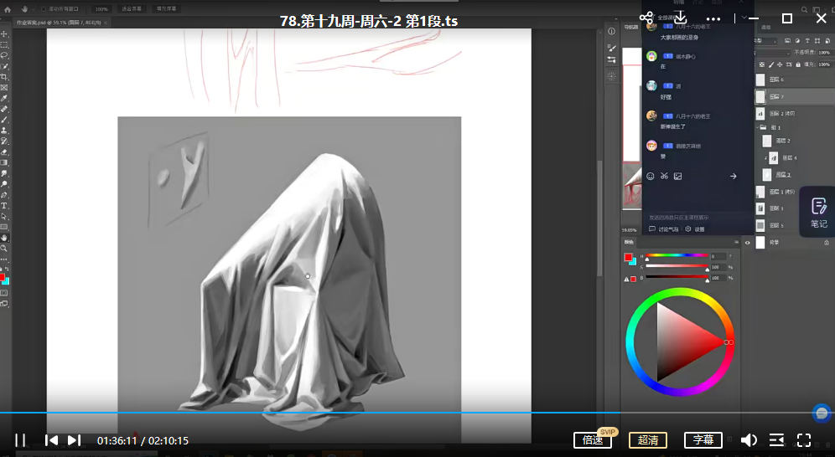This screenshot has height=457, width=835.
Task: Click the scissors screenshot icon in chat
Action: click(x=664, y=176)
